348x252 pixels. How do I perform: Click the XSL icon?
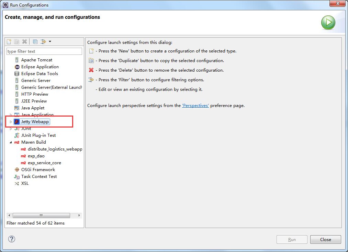tap(17, 183)
